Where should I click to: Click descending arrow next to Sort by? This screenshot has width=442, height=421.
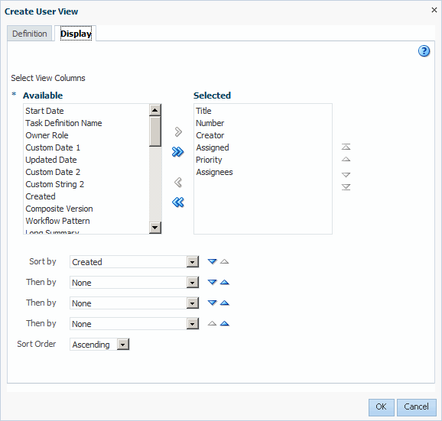(x=212, y=261)
